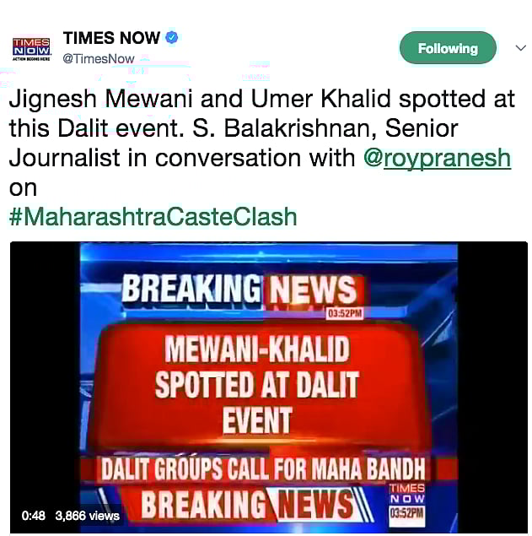
Task: Click the 03:52PM clock below Times Now watermark
Action: [406, 513]
